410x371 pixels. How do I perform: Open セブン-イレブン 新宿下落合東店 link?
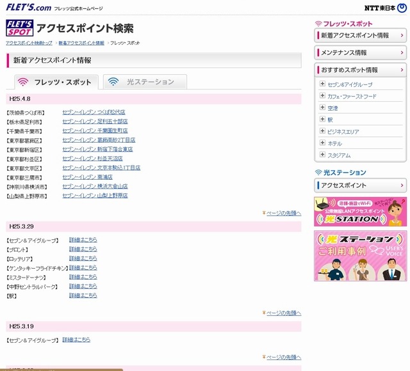[x=97, y=149]
